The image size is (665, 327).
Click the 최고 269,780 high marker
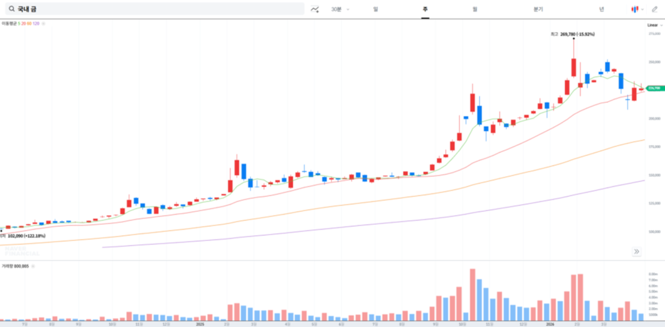(x=572, y=34)
